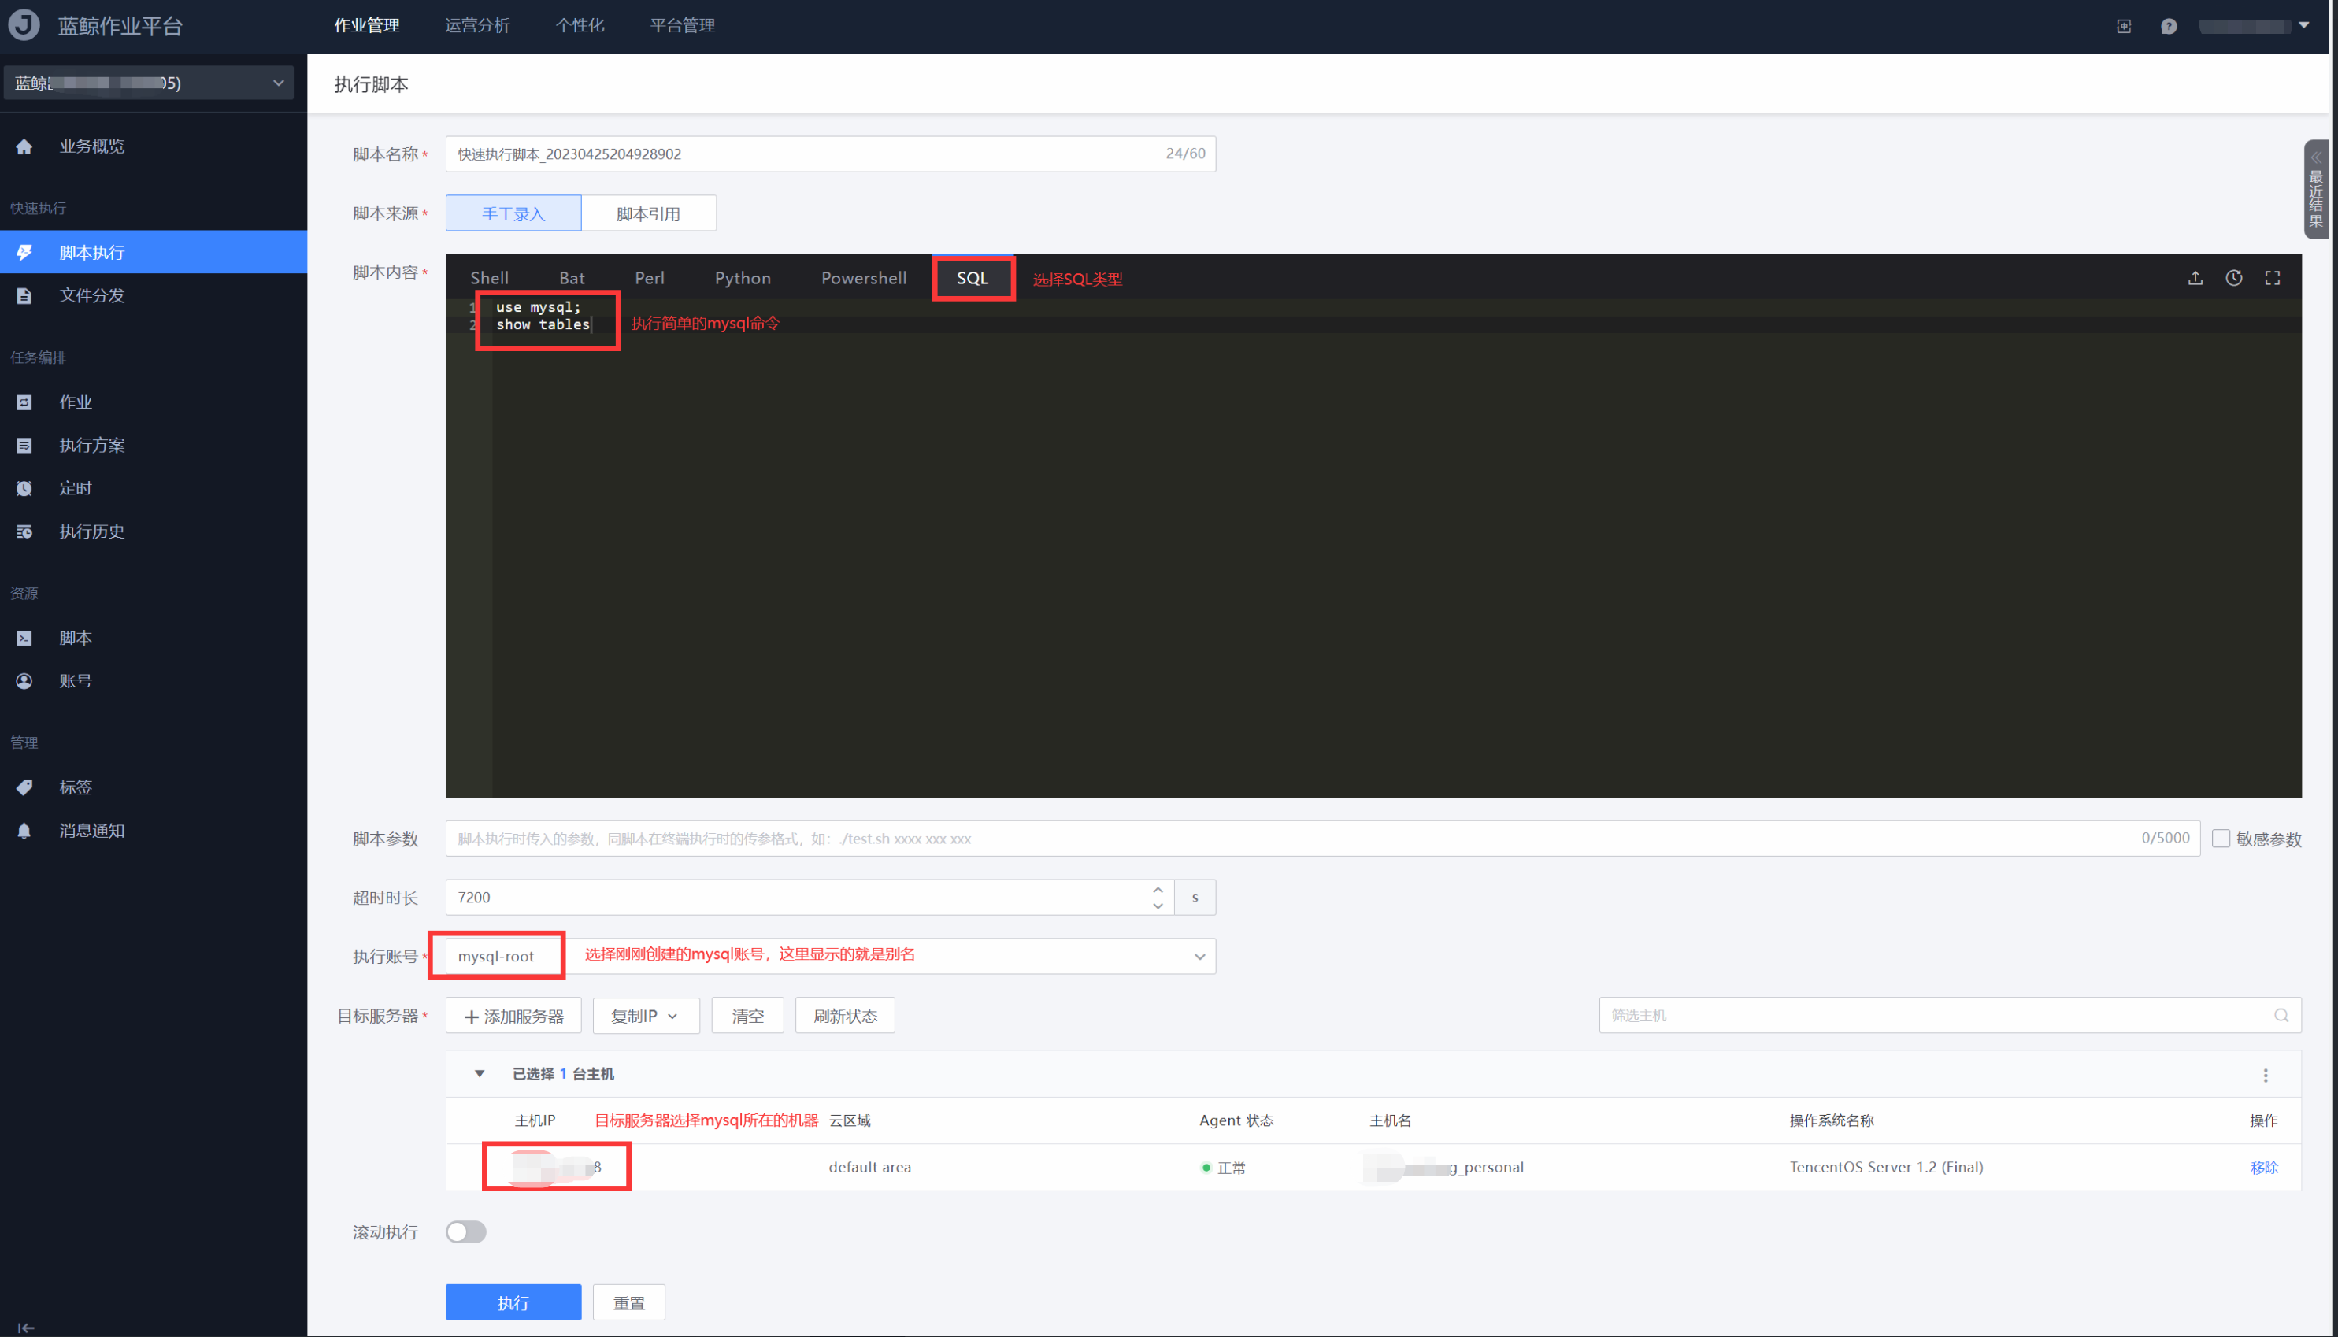Collapse the sidebar with bottom-left arrow icon
2338x1337 pixels.
pos(26,1327)
